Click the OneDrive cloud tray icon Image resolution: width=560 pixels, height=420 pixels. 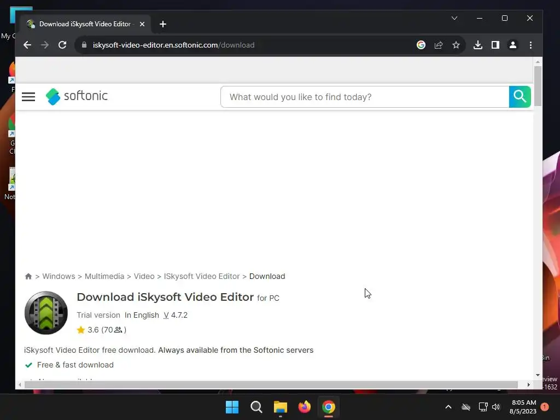point(466,407)
